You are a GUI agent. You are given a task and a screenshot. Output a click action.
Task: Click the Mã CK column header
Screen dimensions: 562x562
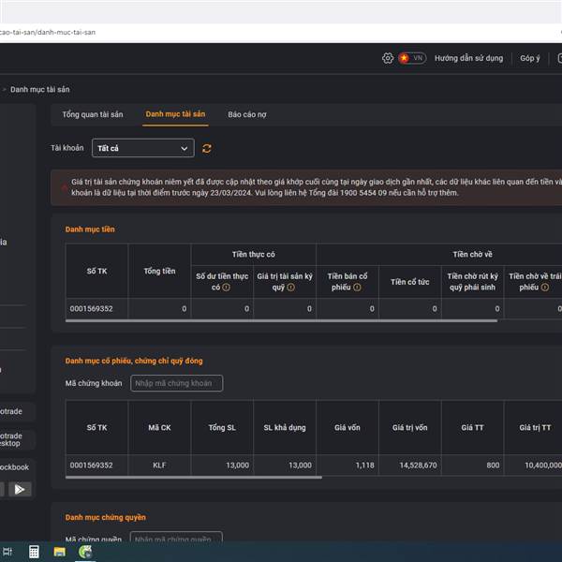(x=159, y=428)
